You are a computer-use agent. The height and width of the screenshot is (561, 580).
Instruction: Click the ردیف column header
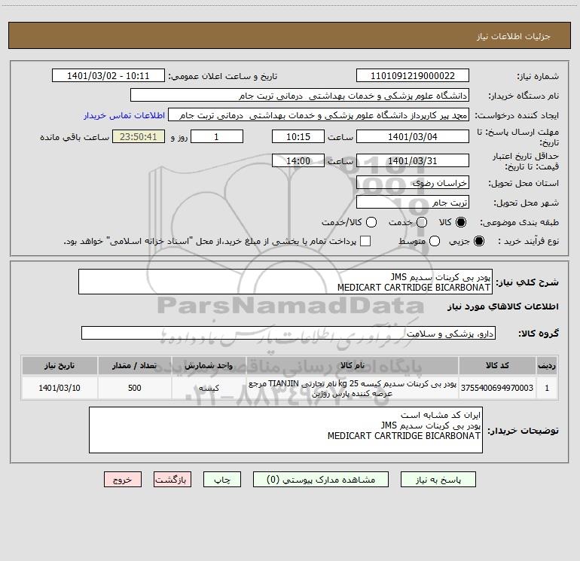click(547, 365)
